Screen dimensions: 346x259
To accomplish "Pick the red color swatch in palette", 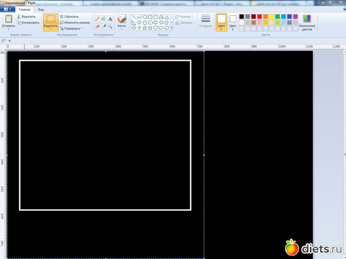I will [259, 16].
